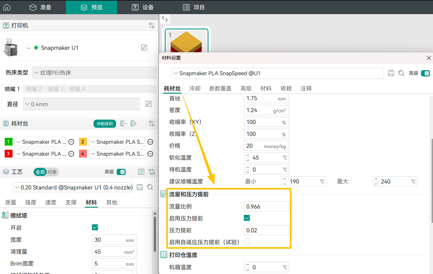Click the magnifier search icon in material settings
Screen dimensions: 433x274
point(401,73)
